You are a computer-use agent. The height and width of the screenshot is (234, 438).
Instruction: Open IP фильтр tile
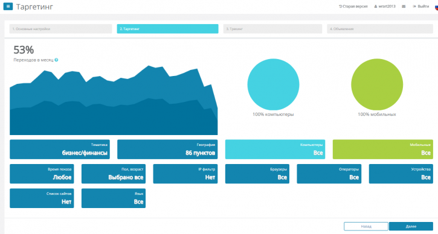pos(185,174)
